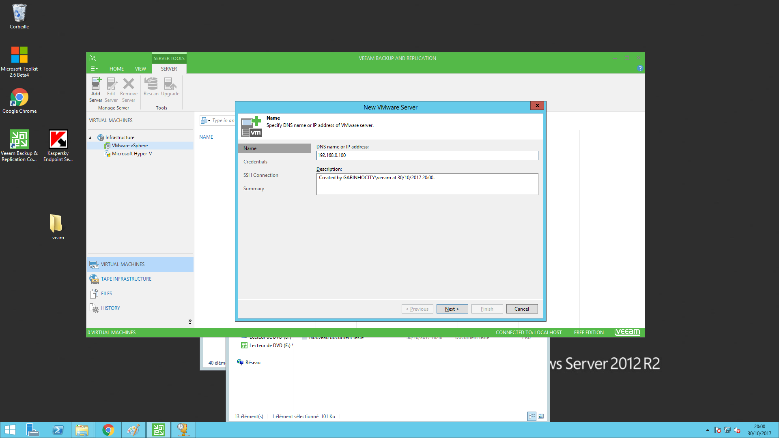Click FREE EDITION status bar text
779x438 pixels.
tap(589, 333)
